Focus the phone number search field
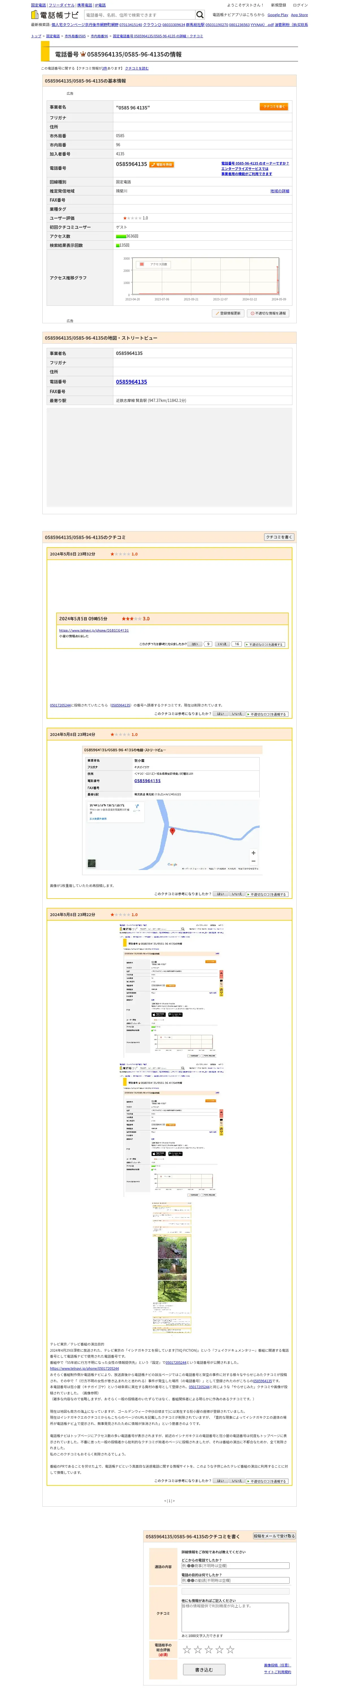Screen dimensions: 339x1697 pyautogui.click(x=139, y=14)
